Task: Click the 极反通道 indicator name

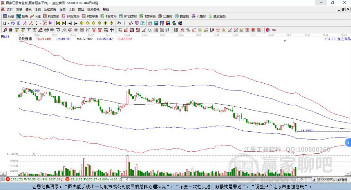Action: (x=25, y=39)
